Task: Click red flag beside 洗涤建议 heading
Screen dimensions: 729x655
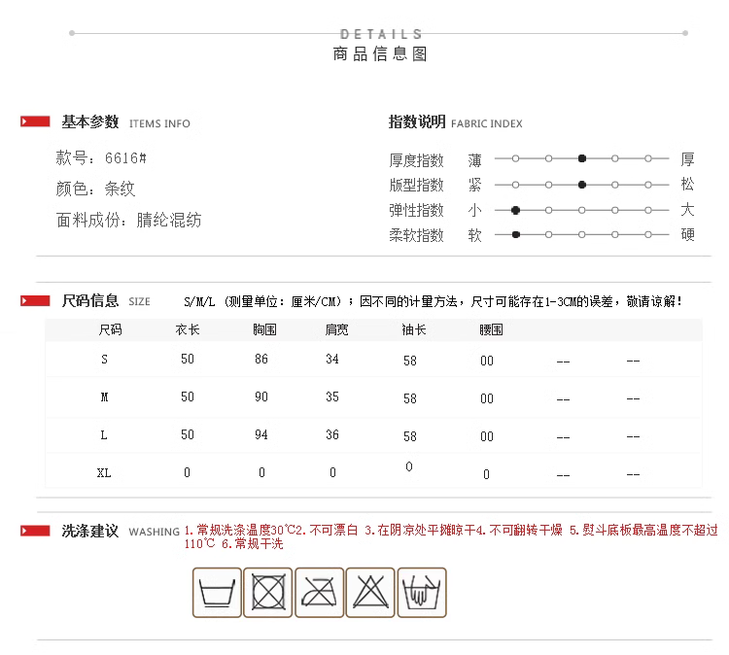Action: (35, 532)
